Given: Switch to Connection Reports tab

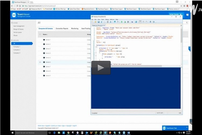Looking at the screenshot, I should [62, 28].
